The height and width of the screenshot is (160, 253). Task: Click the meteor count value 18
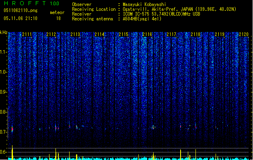[58, 18]
